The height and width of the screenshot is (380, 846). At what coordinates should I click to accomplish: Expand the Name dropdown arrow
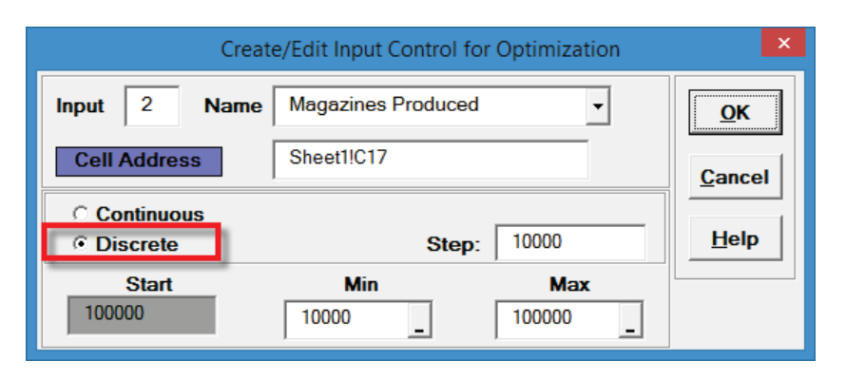point(597,105)
